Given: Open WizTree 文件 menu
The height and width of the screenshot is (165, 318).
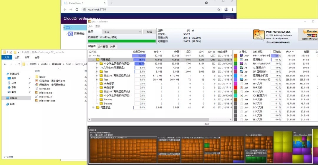Looking at the screenshot, I should [x=90, y=26].
